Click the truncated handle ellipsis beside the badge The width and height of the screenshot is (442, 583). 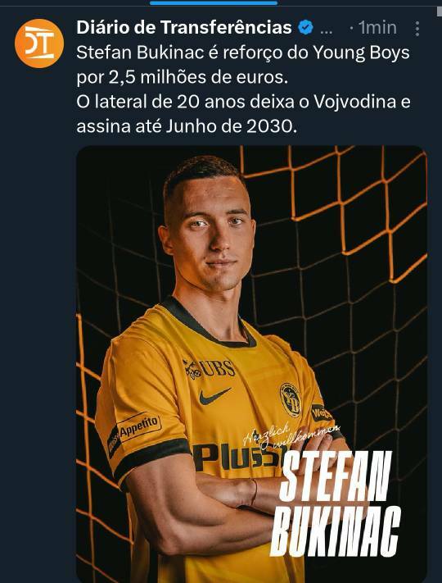(x=326, y=31)
